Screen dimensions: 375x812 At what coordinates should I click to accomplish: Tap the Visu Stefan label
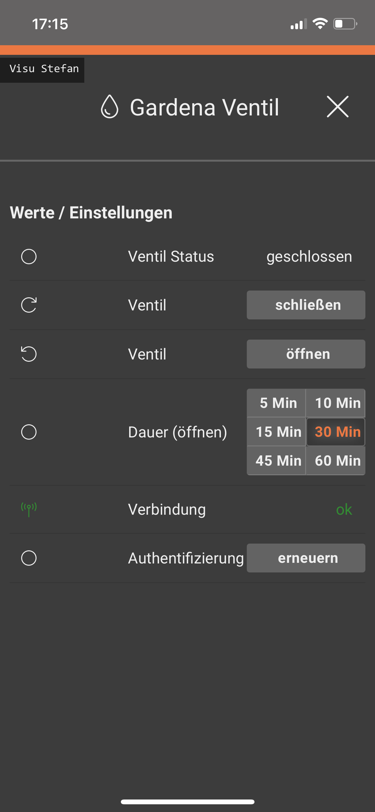pyautogui.click(x=44, y=69)
